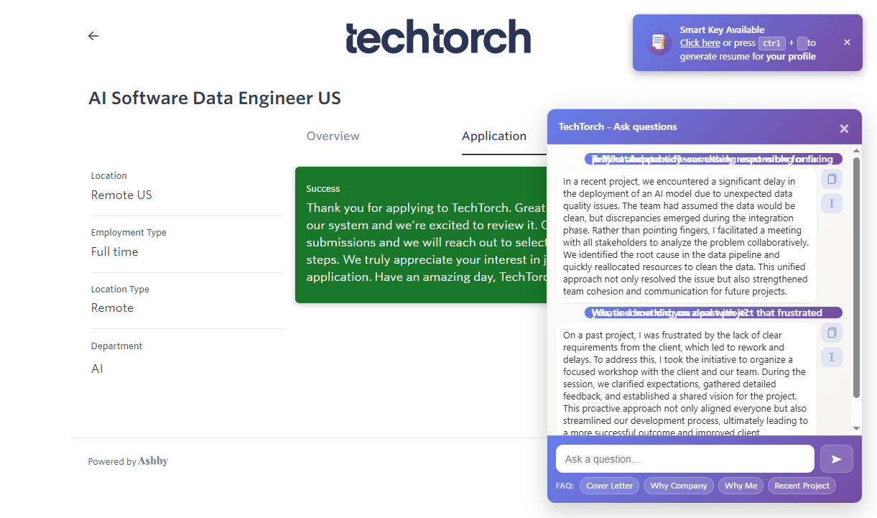Switch to the Overview tab
Image resolution: width=877 pixels, height=518 pixels.
pyautogui.click(x=333, y=136)
